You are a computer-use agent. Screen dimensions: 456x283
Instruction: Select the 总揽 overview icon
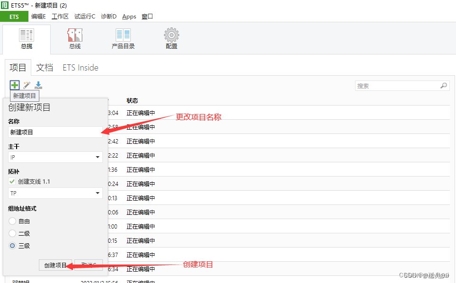point(27,39)
